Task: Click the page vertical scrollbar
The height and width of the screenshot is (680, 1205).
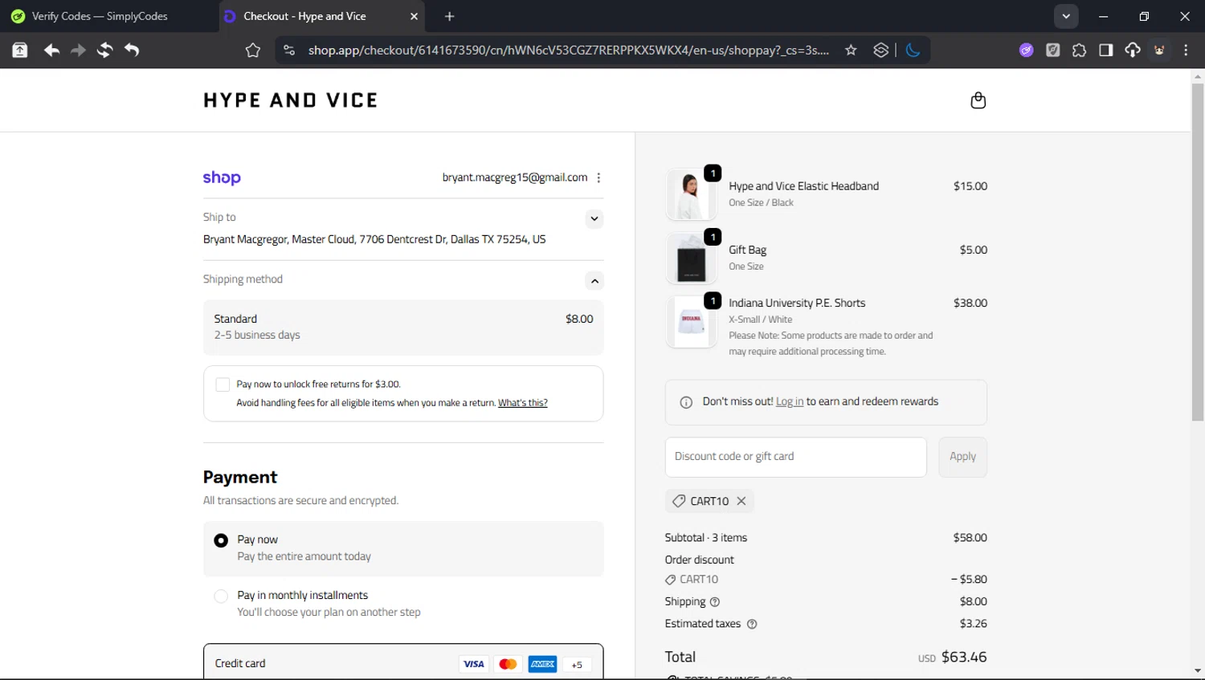Action: point(1198,252)
